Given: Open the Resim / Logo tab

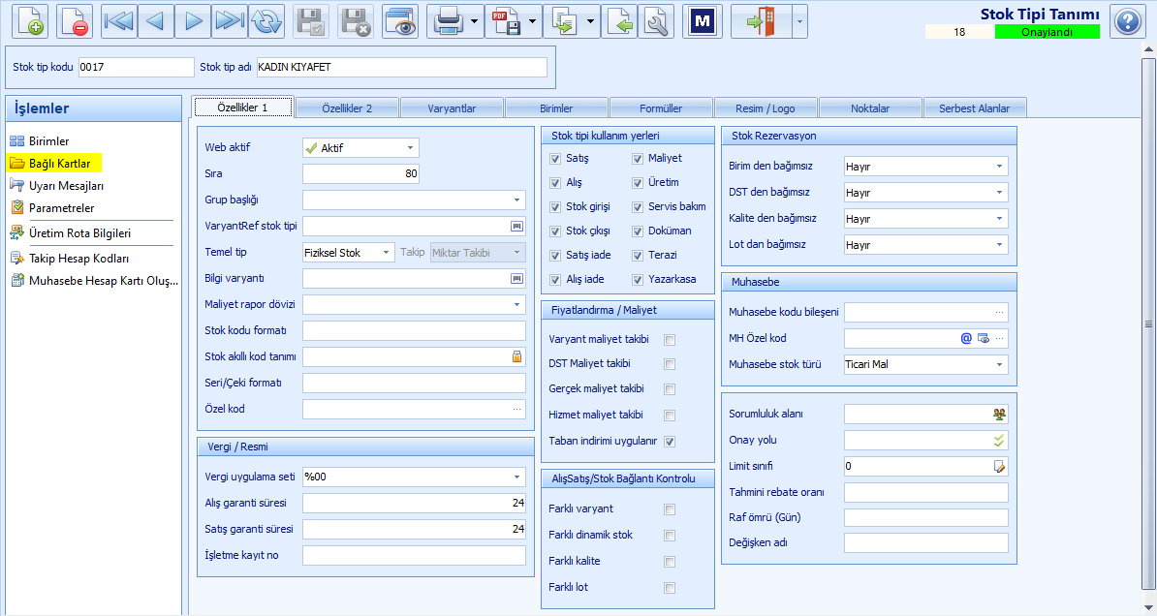Looking at the screenshot, I should 766,108.
